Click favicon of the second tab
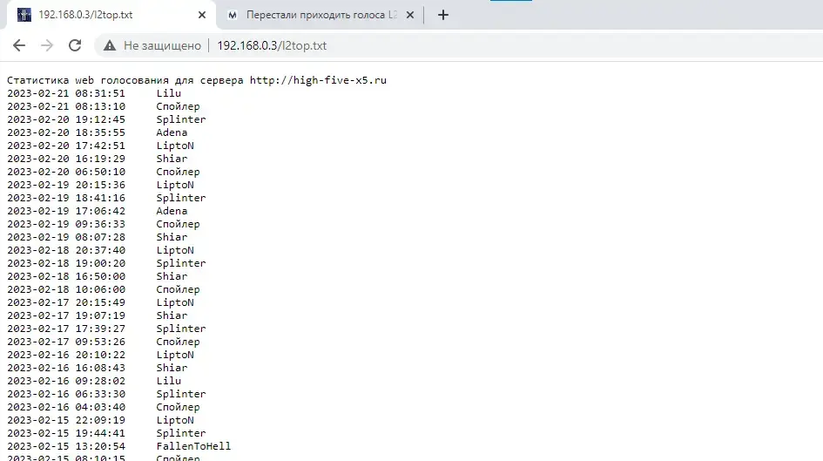Image resolution: width=823 pixels, height=461 pixels. 232,15
